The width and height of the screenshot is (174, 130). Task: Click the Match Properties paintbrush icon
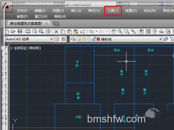[76, 32]
